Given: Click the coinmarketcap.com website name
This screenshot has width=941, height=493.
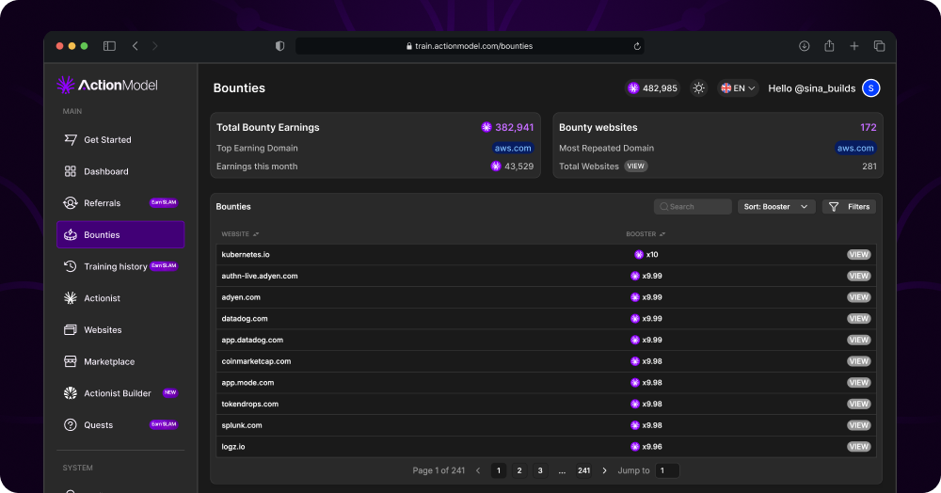Looking at the screenshot, I should tap(256, 361).
